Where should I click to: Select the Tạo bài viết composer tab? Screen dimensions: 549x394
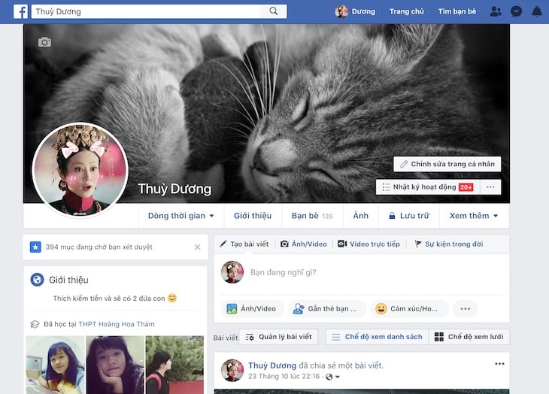coord(244,244)
